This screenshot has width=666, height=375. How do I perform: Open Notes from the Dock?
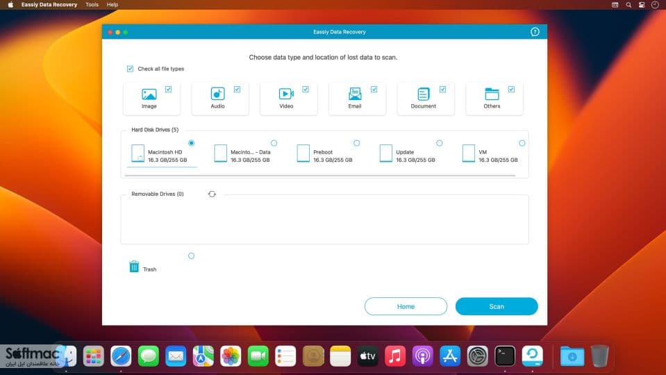(340, 356)
